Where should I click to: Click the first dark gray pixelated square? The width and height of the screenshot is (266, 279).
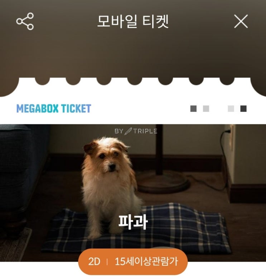point(193,109)
